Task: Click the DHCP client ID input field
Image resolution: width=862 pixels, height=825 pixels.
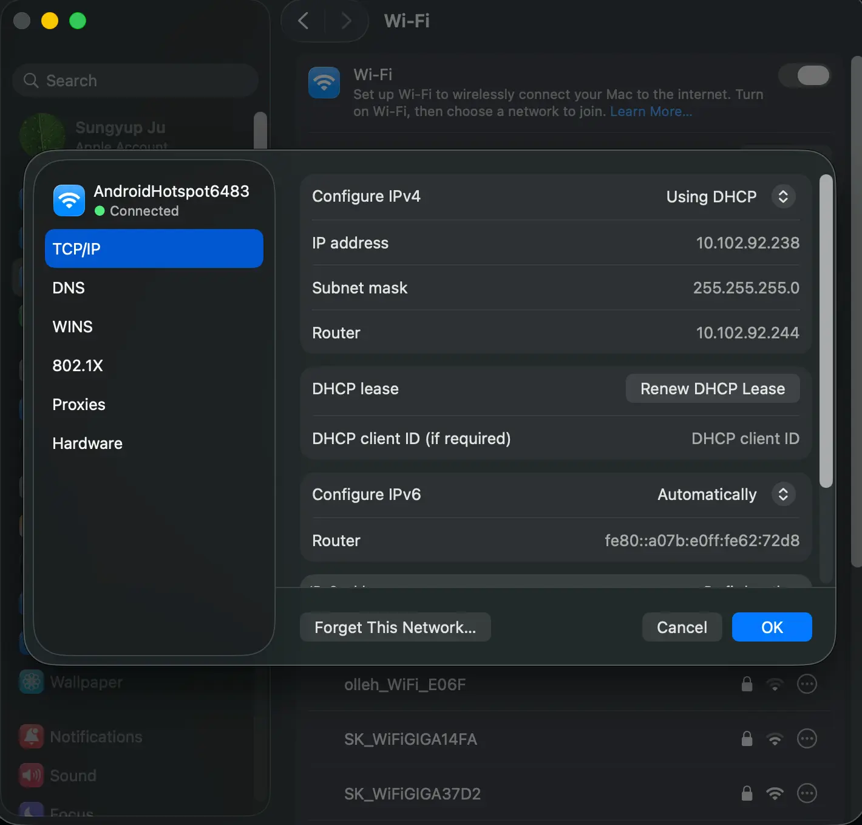Action: click(745, 438)
